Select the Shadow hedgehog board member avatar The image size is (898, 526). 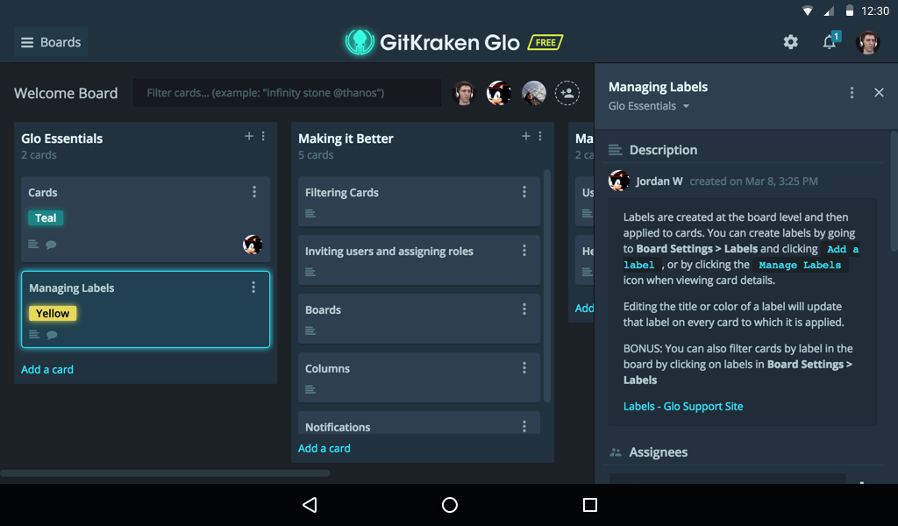coord(499,93)
